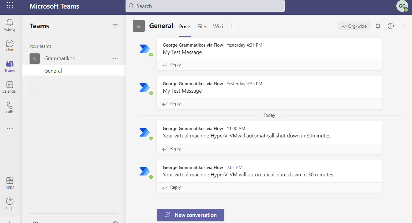This screenshot has height=223, width=412.
Task: Show more apps ellipsis in left rail
Action: pyautogui.click(x=10, y=128)
